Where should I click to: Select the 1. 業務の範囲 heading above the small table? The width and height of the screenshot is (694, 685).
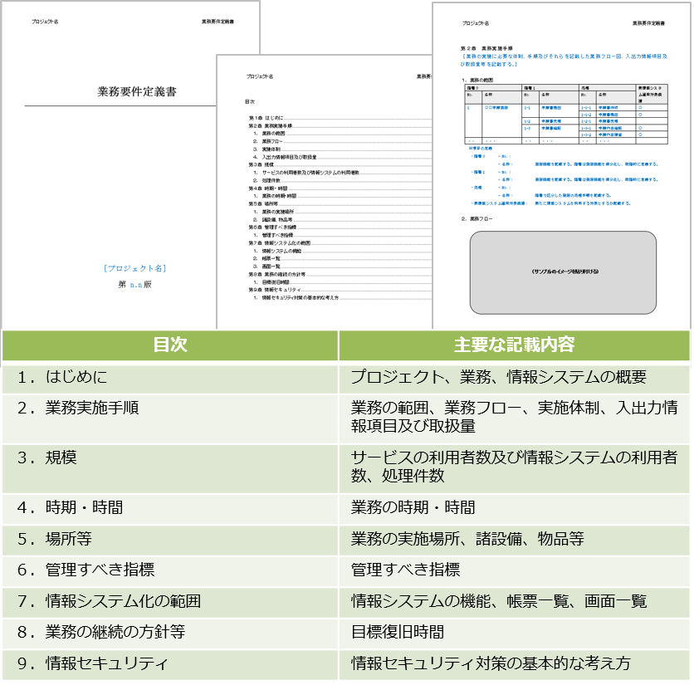coord(477,81)
